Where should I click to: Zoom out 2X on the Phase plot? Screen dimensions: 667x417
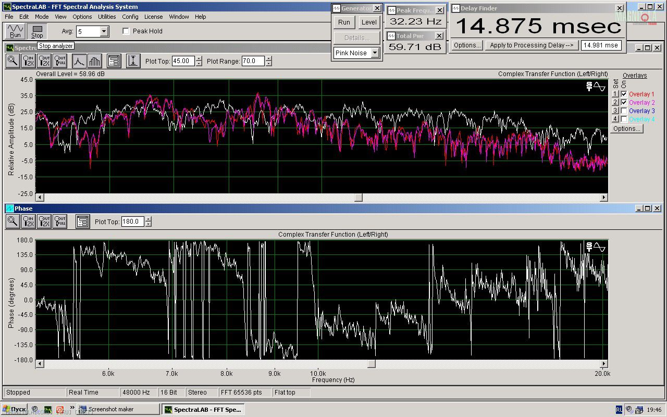click(x=44, y=222)
